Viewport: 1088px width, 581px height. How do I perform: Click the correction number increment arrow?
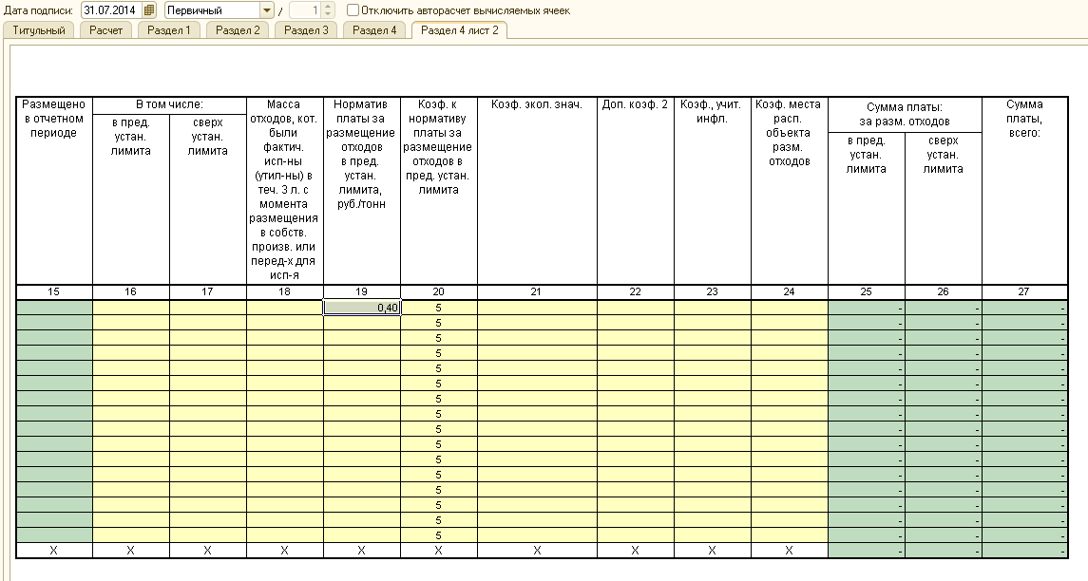click(329, 7)
